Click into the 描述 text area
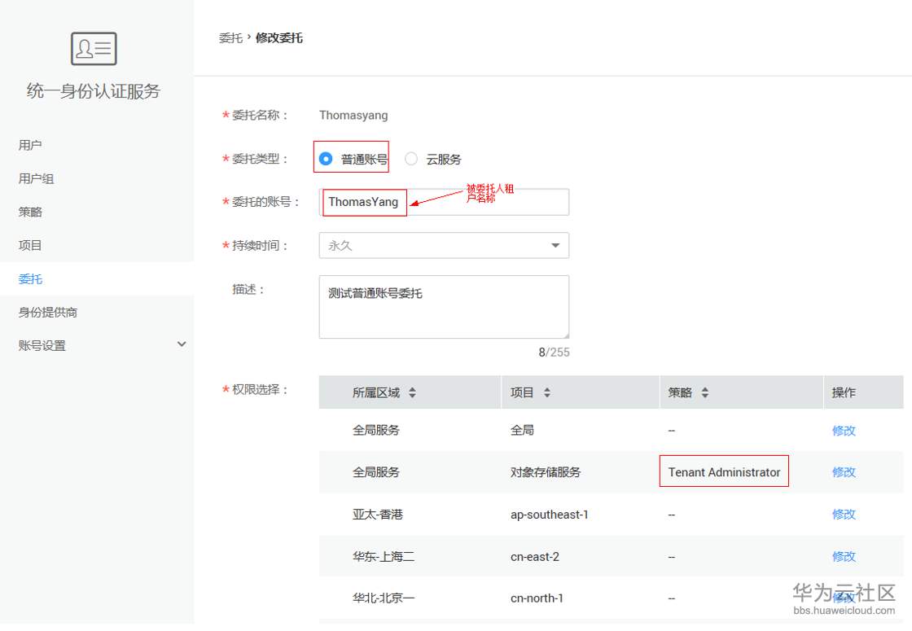Screen dimensions: 912x631 (444, 307)
